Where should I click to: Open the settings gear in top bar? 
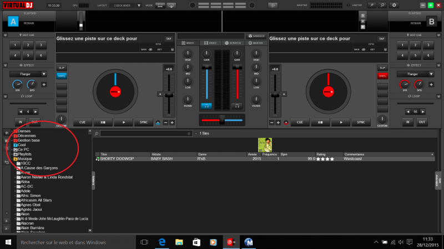click(395, 5)
